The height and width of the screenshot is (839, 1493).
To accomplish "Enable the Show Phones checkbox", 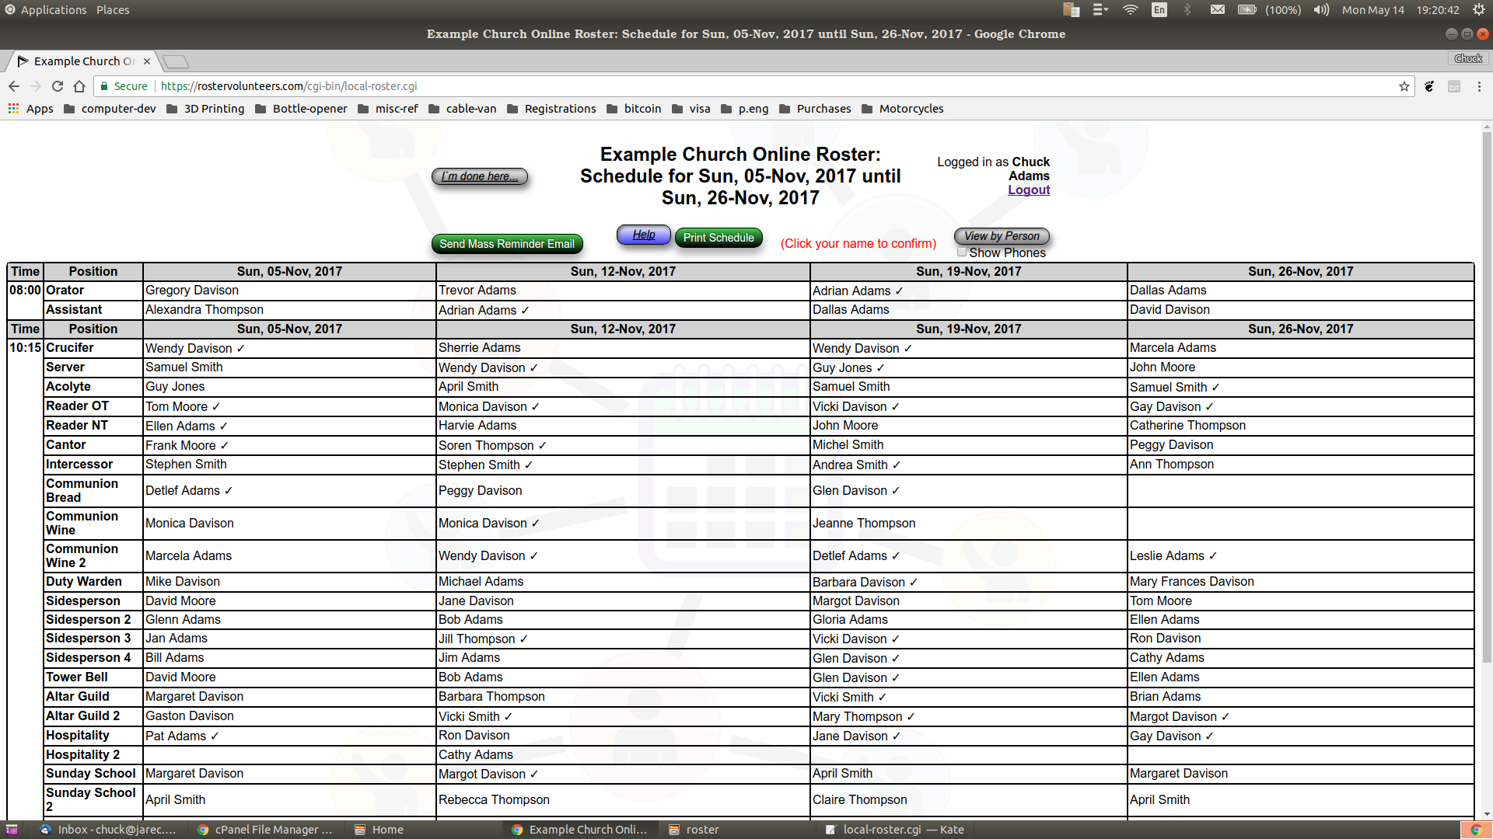I will point(962,252).
